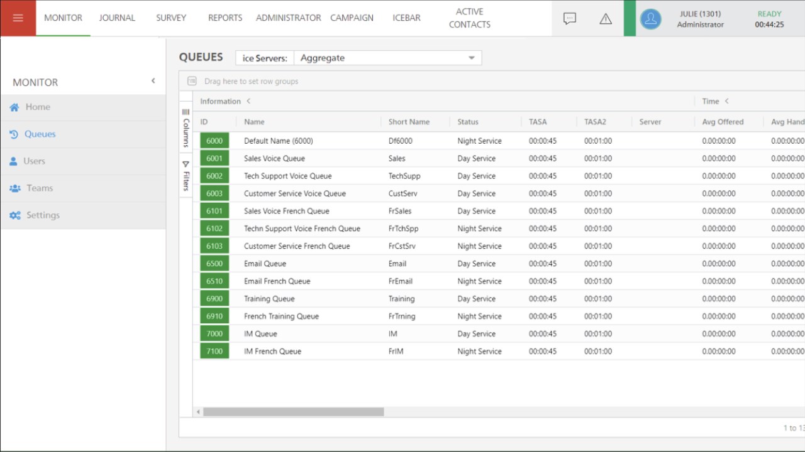Collapse the Time column group

726,101
